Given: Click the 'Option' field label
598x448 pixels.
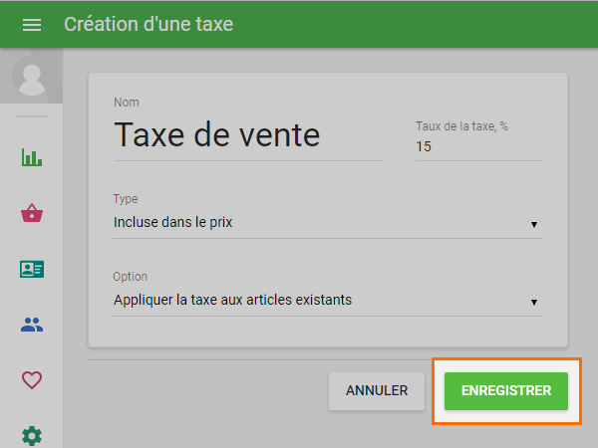Looking at the screenshot, I should pyautogui.click(x=130, y=277).
